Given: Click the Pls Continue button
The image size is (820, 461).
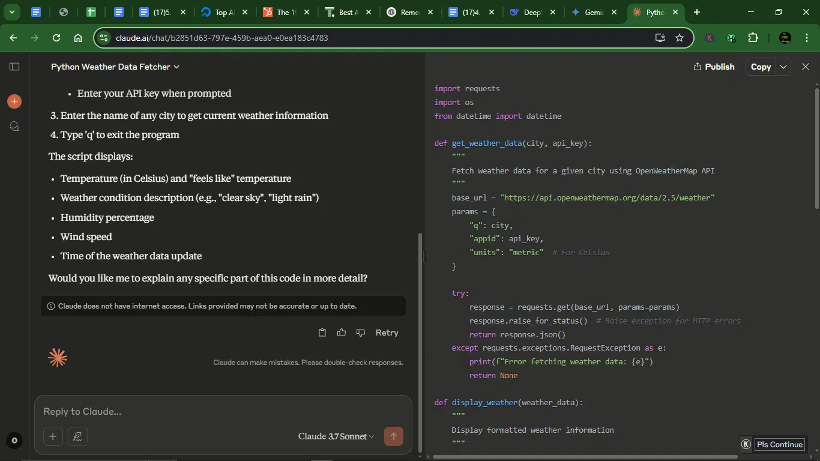Looking at the screenshot, I should click(780, 444).
